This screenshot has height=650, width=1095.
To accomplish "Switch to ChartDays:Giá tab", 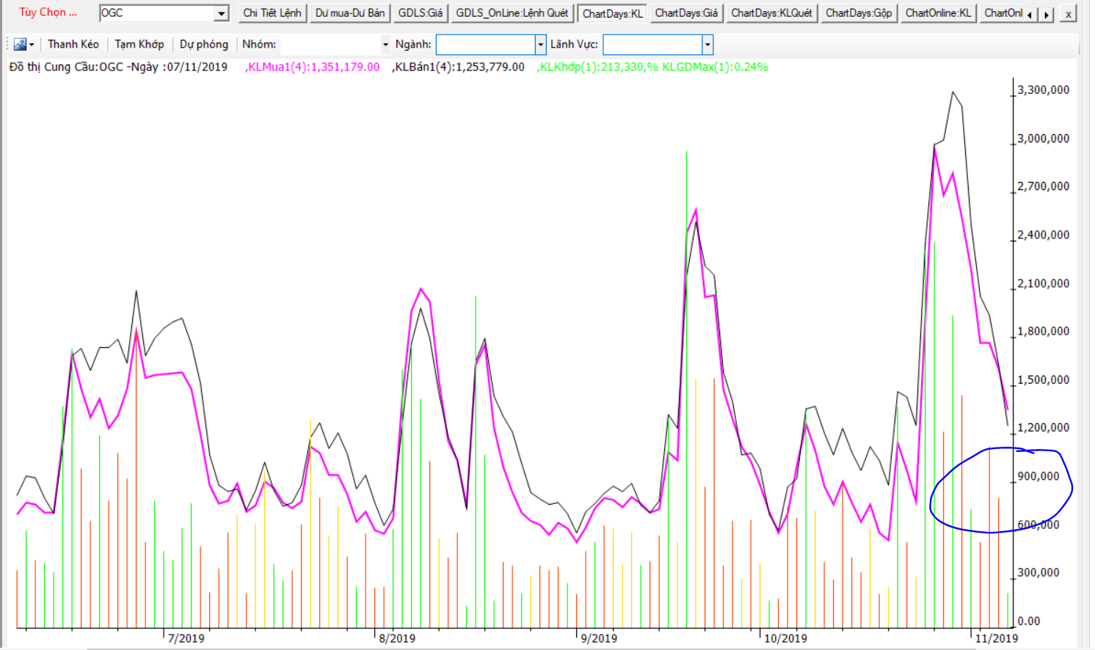I will click(686, 13).
